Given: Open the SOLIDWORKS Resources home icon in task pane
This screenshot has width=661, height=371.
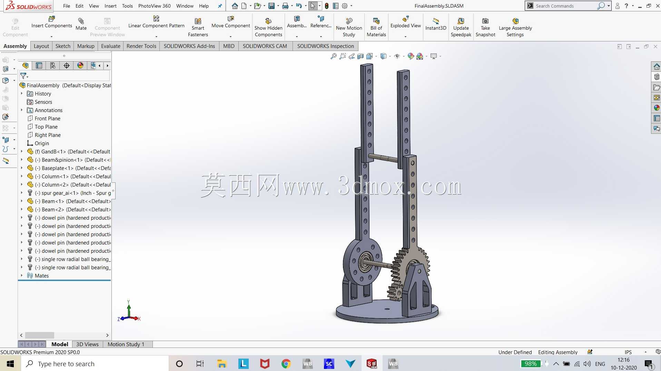Looking at the screenshot, I should 657,67.
